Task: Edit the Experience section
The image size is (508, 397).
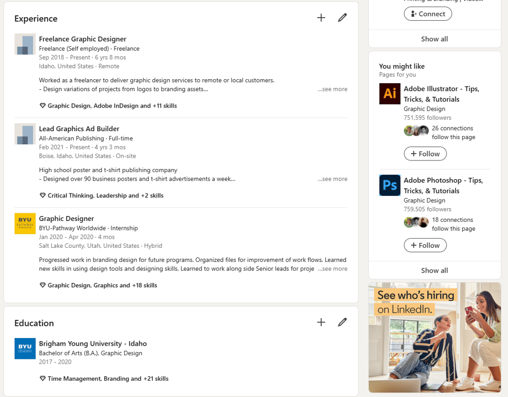Action: coord(342,17)
